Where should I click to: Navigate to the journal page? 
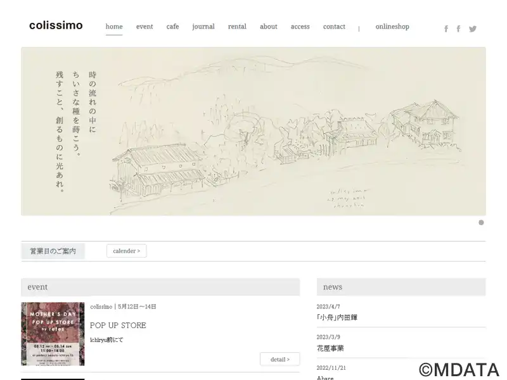203,27
